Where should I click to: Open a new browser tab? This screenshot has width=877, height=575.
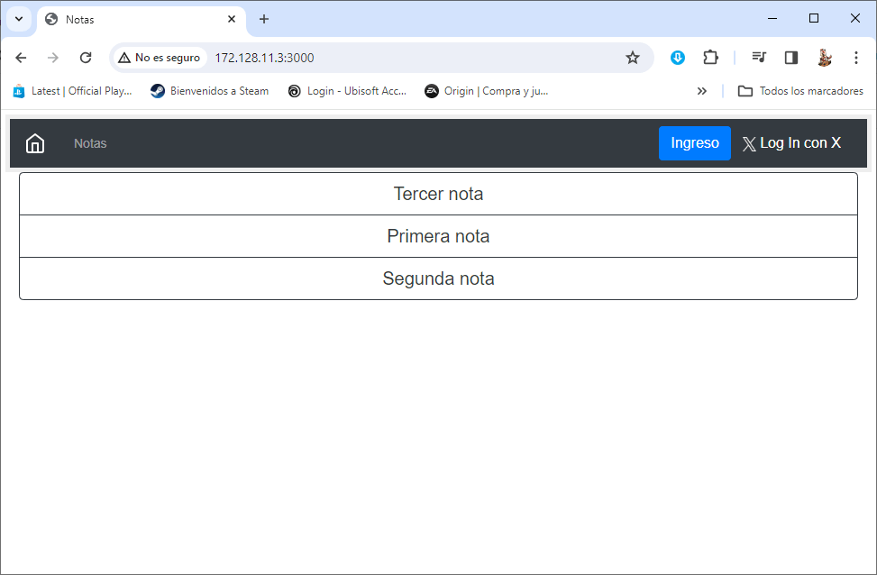pos(264,19)
